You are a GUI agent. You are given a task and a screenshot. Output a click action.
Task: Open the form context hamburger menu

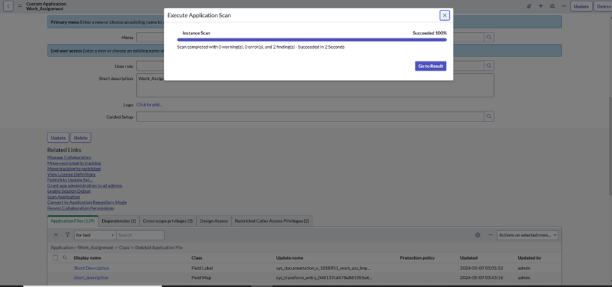tap(19, 6)
